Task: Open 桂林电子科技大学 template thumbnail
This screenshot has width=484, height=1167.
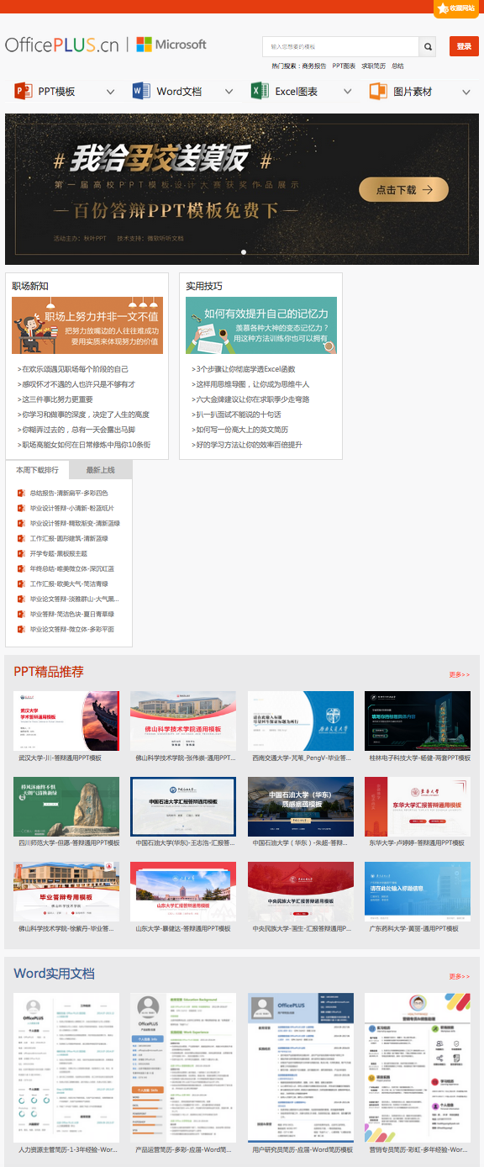Action: 418,721
